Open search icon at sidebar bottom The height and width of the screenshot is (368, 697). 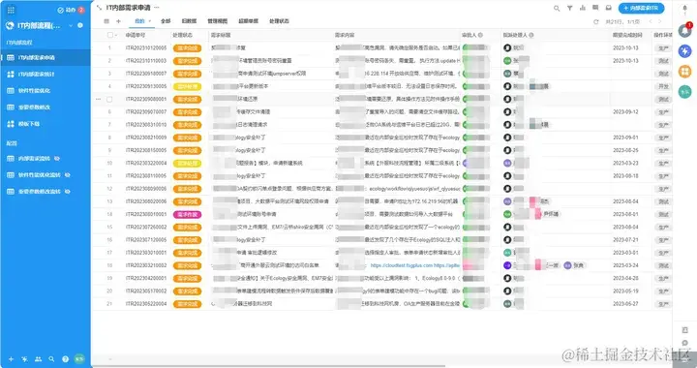coord(51,358)
